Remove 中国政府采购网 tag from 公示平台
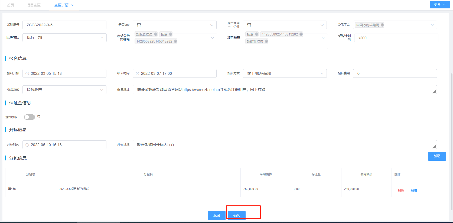 382,25
